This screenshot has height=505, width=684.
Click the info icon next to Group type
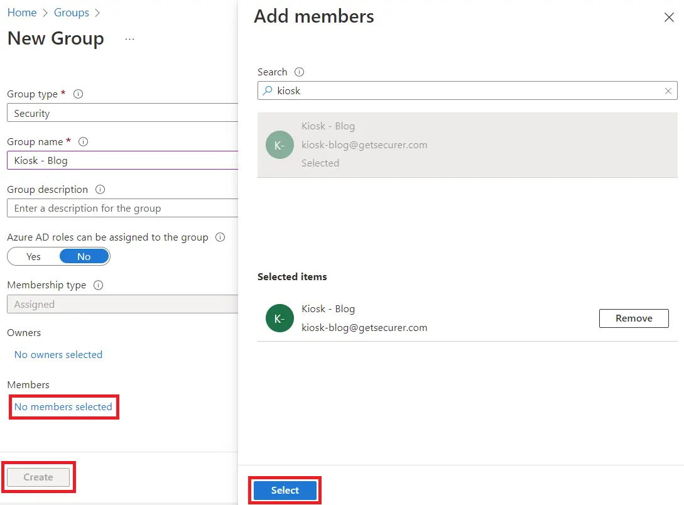[x=79, y=94]
